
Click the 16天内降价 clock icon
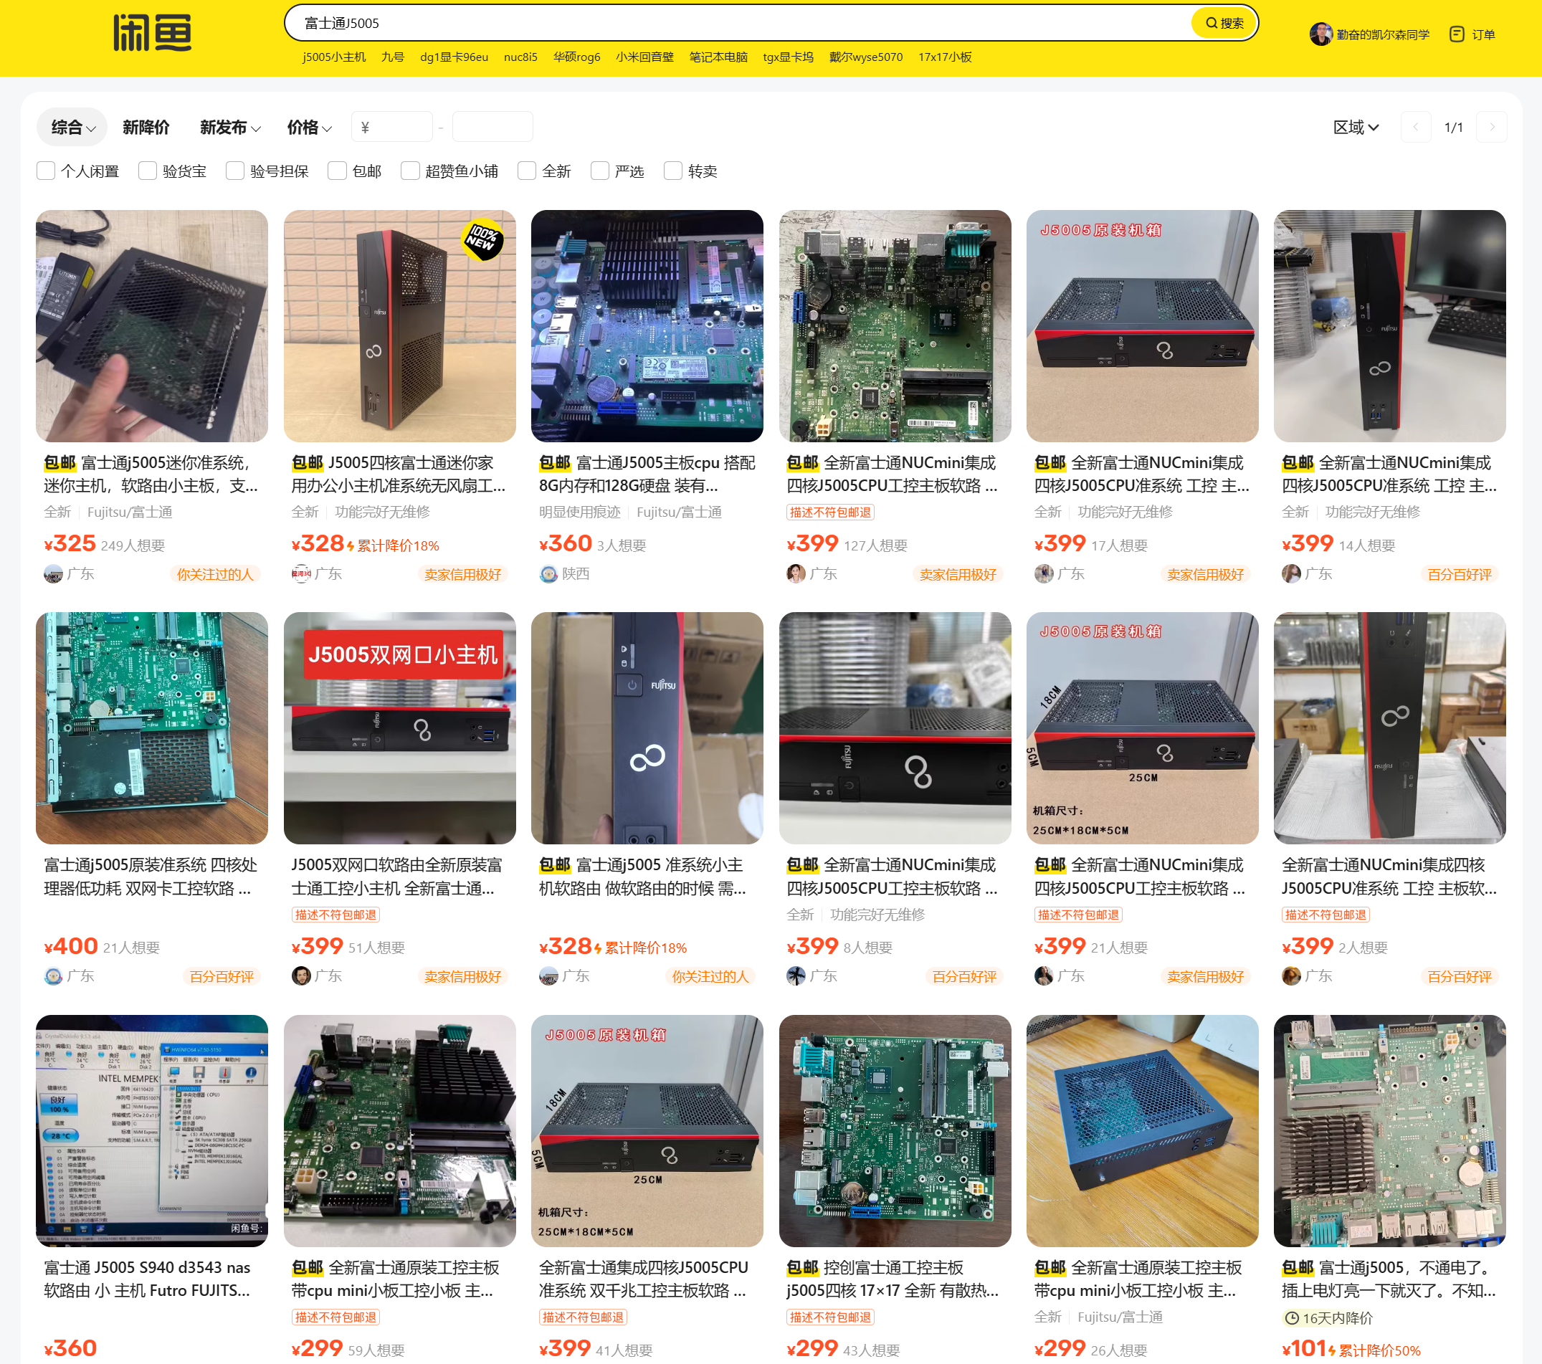[1292, 1318]
